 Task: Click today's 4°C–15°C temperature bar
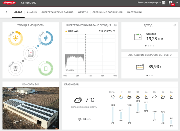coord(112,114)
